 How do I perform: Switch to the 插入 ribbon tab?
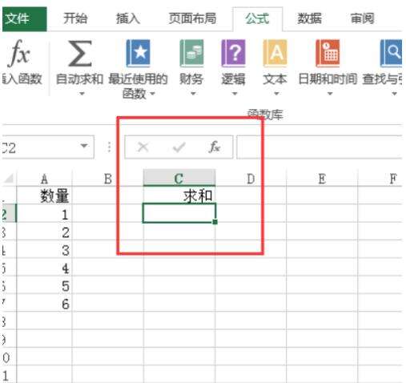(x=128, y=18)
